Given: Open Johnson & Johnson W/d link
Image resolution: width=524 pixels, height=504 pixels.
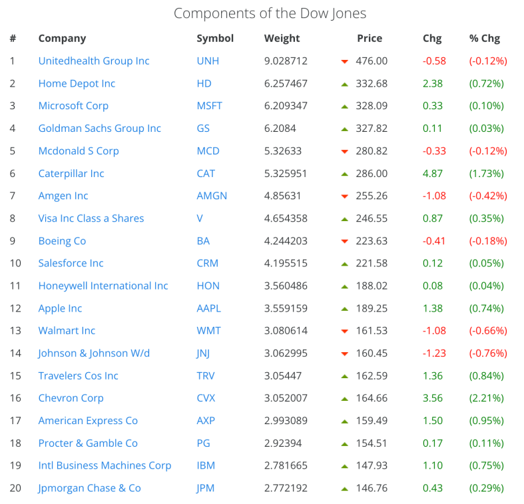Looking at the screenshot, I should [94, 354].
